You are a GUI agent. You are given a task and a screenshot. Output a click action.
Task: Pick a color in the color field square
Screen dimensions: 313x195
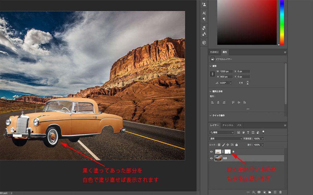[x=247, y=22]
